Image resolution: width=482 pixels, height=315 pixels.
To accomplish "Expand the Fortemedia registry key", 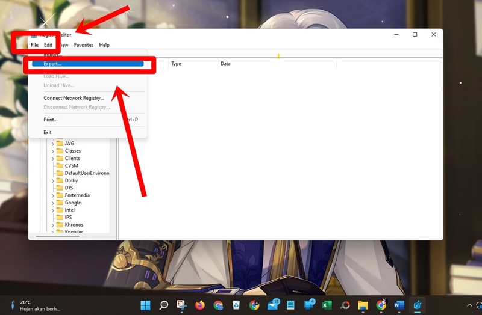I will point(52,195).
